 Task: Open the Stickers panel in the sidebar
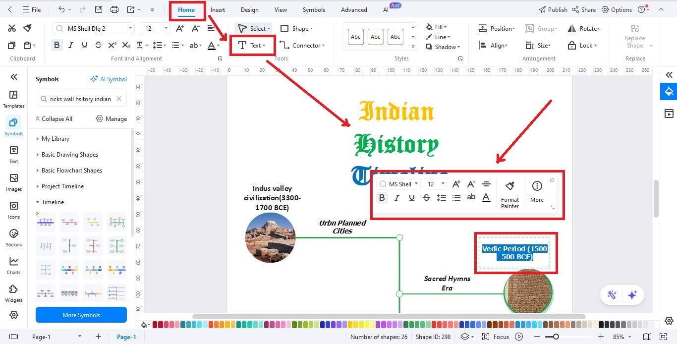coord(13,237)
